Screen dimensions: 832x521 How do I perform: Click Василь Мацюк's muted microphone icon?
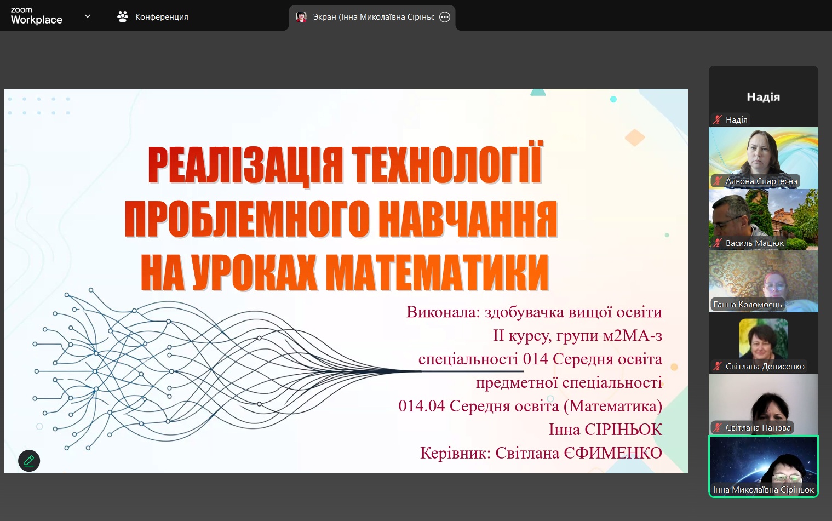(718, 243)
